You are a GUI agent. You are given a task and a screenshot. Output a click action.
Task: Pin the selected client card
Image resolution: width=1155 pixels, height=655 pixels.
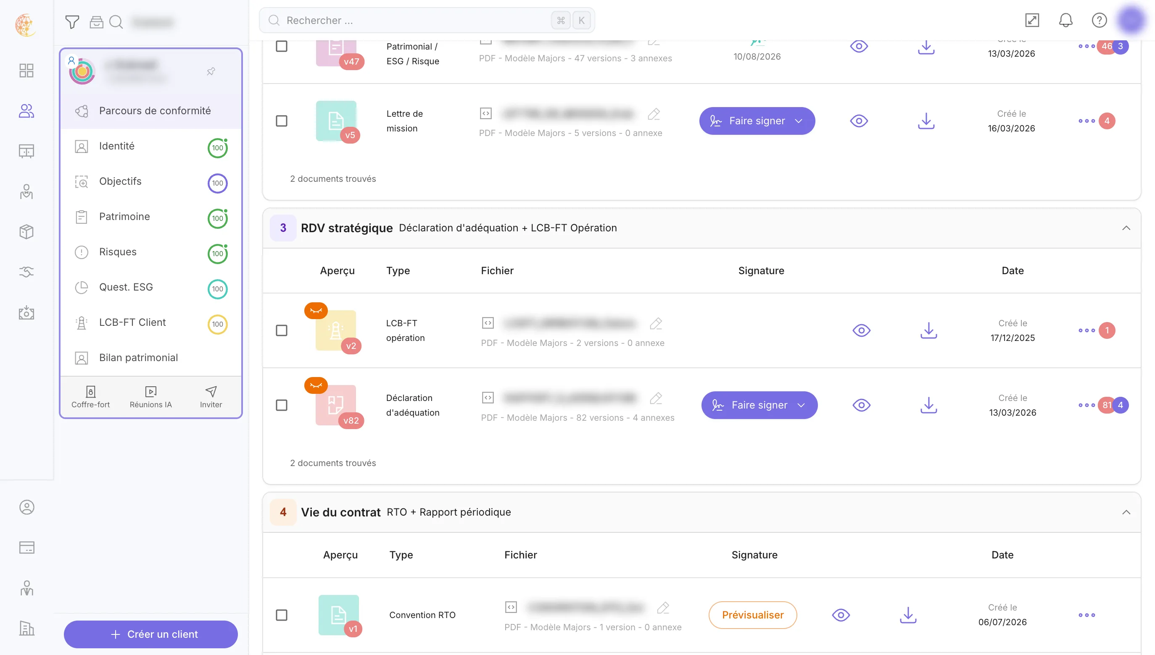211,71
